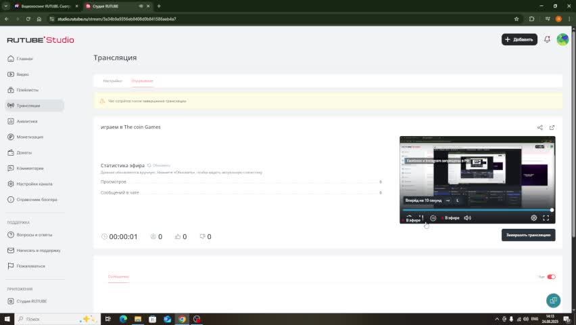
Task: Click the share stream icon
Action: (x=539, y=127)
